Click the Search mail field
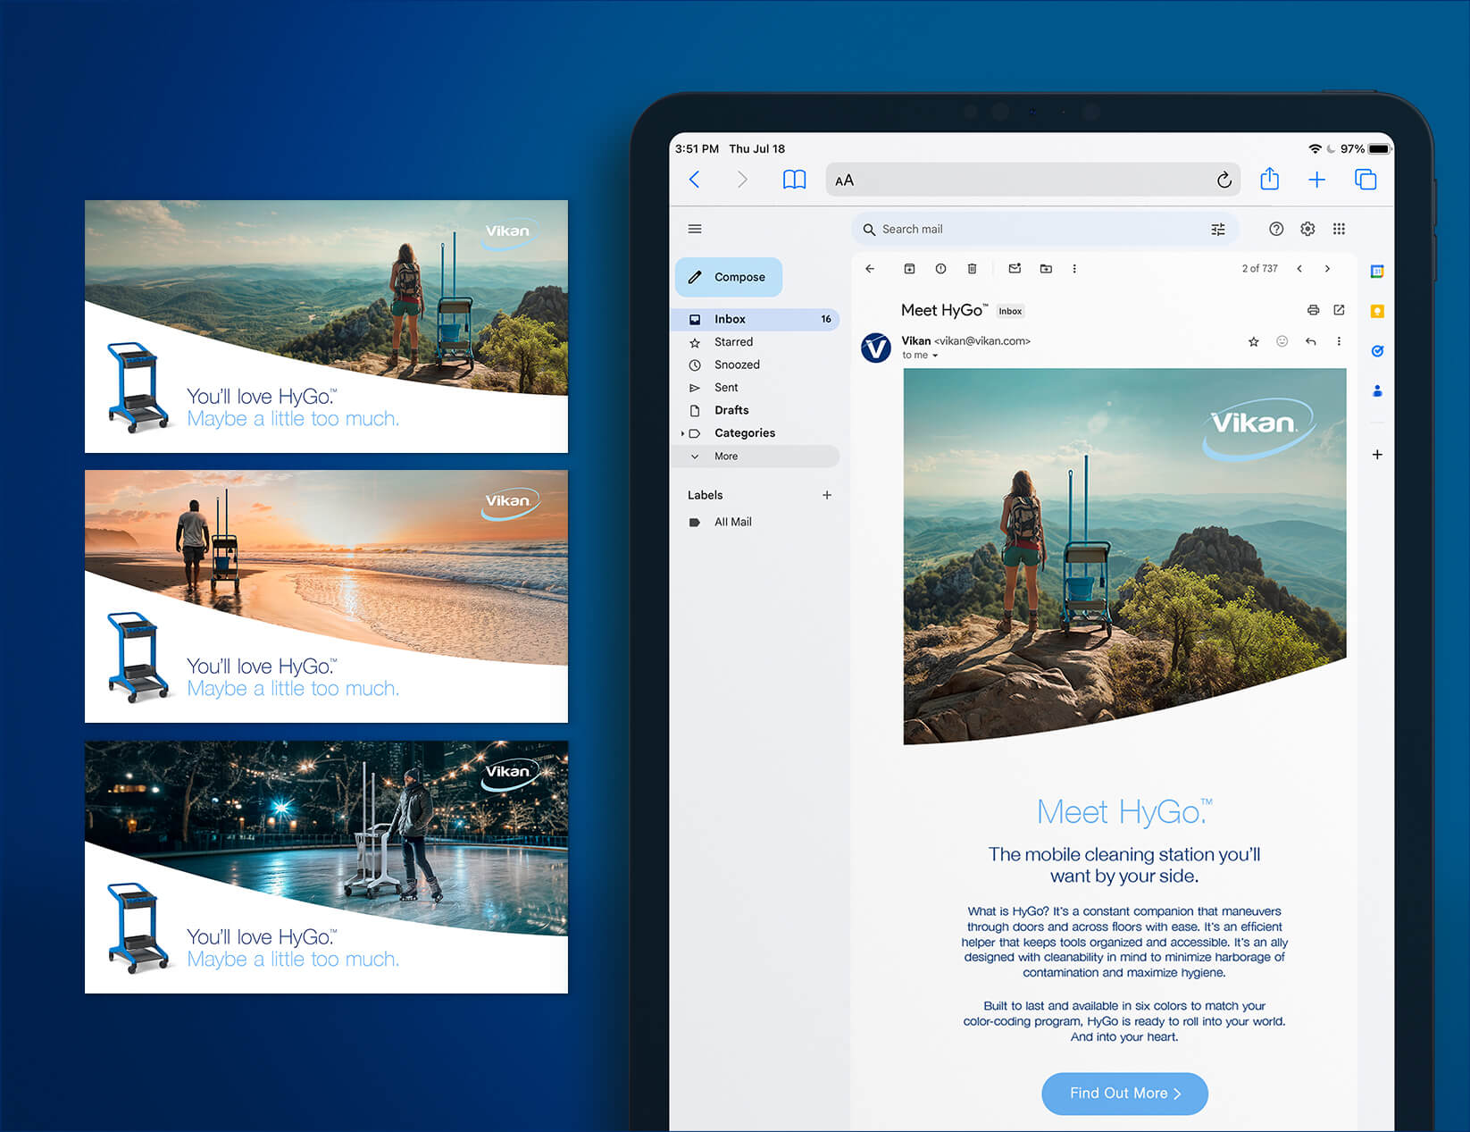Screen dimensions: 1470x1132 pos(1046,230)
